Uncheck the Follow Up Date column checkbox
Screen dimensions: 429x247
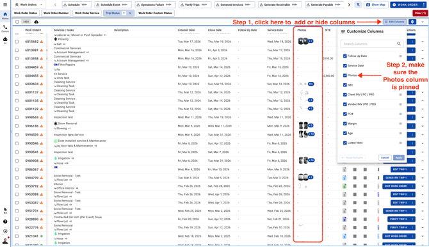tap(344, 56)
